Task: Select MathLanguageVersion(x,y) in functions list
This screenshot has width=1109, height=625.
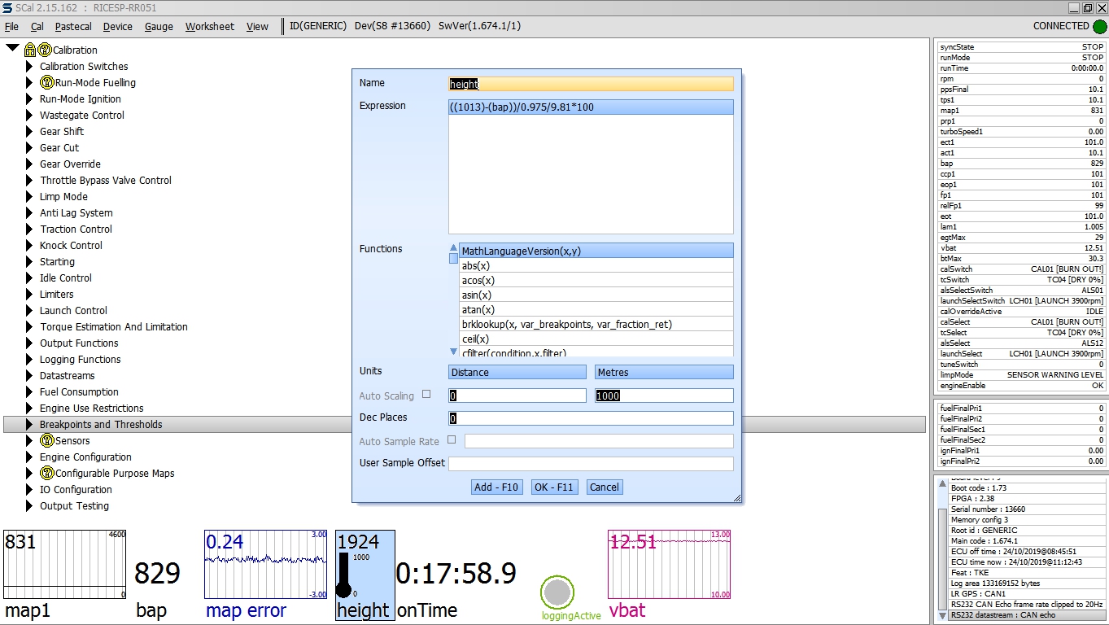Action: tap(596, 251)
